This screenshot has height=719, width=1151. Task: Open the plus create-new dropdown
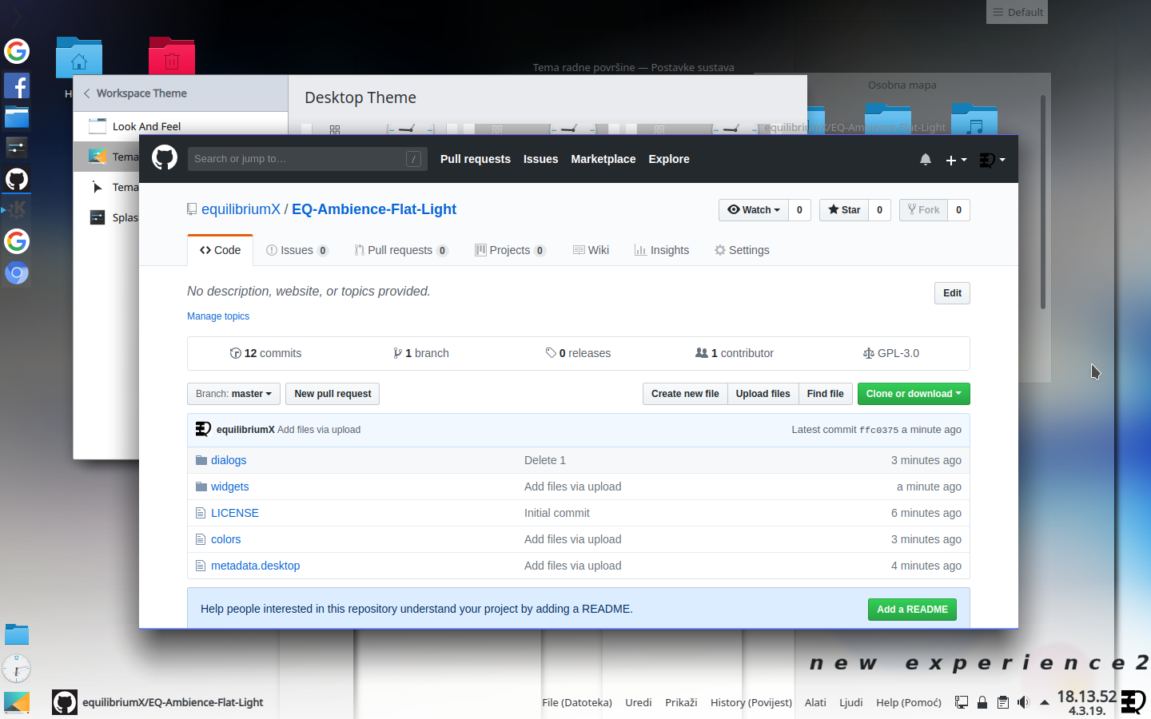[956, 160]
